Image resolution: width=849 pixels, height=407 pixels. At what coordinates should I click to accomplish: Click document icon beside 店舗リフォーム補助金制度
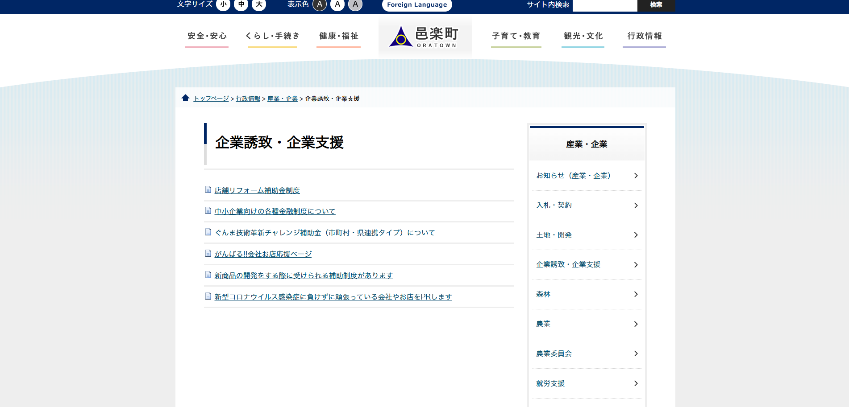point(208,190)
